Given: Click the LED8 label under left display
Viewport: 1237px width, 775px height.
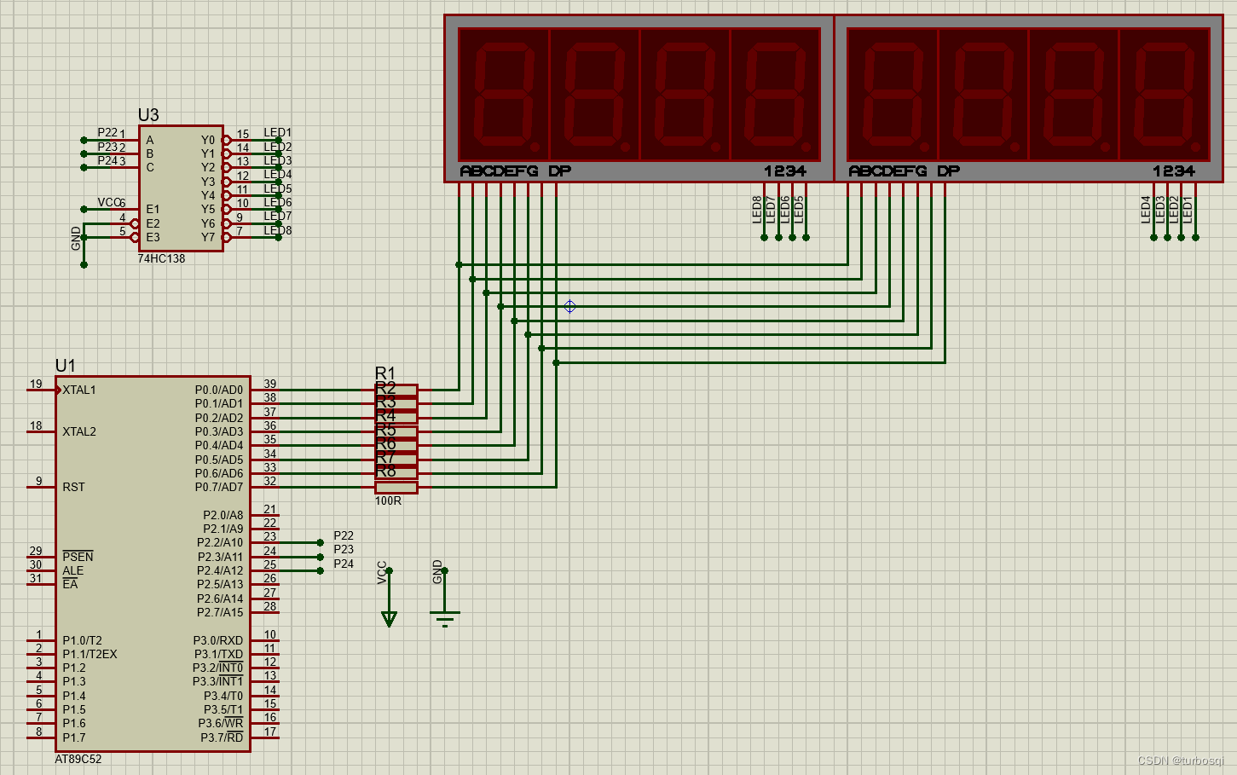Looking at the screenshot, I should pyautogui.click(x=757, y=210).
